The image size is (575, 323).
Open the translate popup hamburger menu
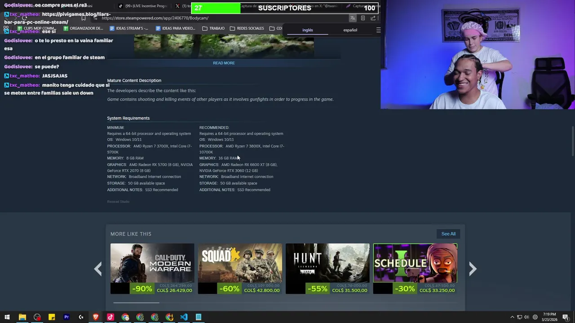pos(378,30)
